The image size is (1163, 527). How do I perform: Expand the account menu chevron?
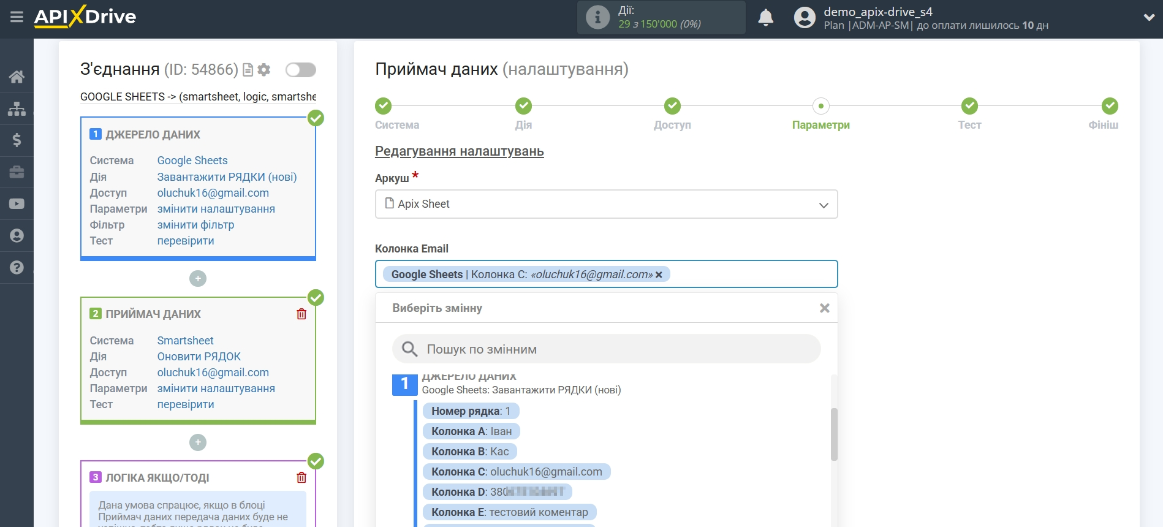coord(1149,17)
